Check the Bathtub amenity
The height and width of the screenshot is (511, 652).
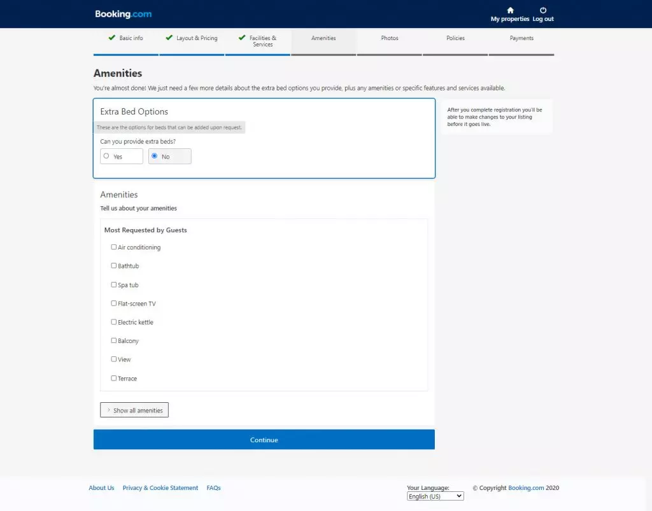point(113,265)
